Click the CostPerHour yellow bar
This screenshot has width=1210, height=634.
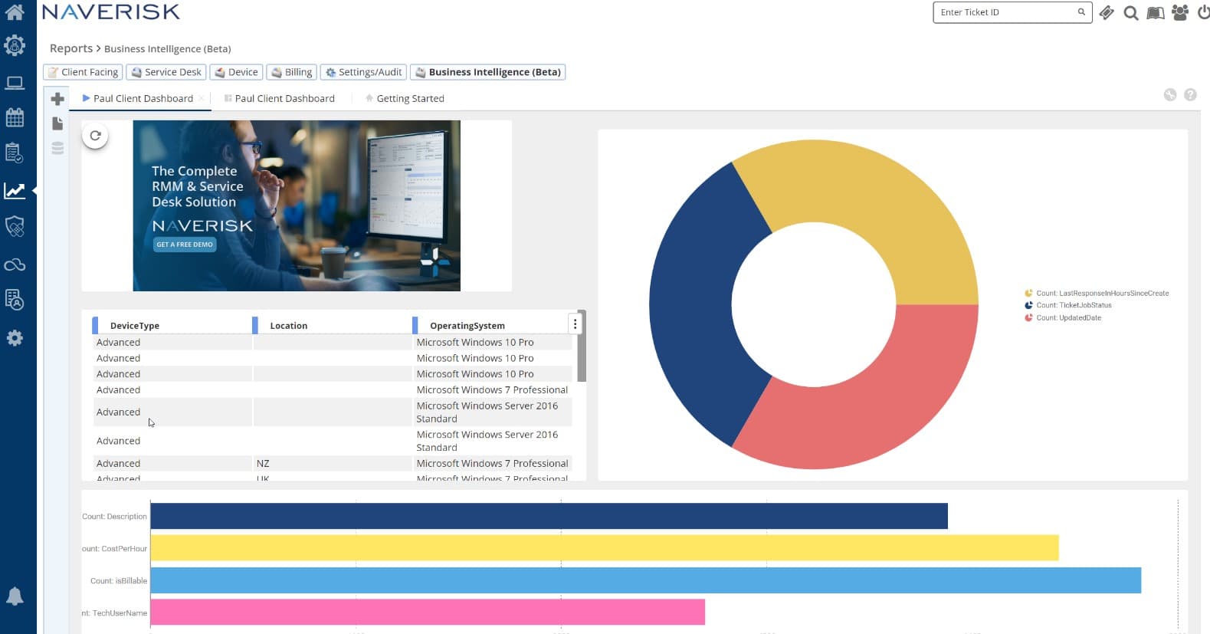point(605,548)
